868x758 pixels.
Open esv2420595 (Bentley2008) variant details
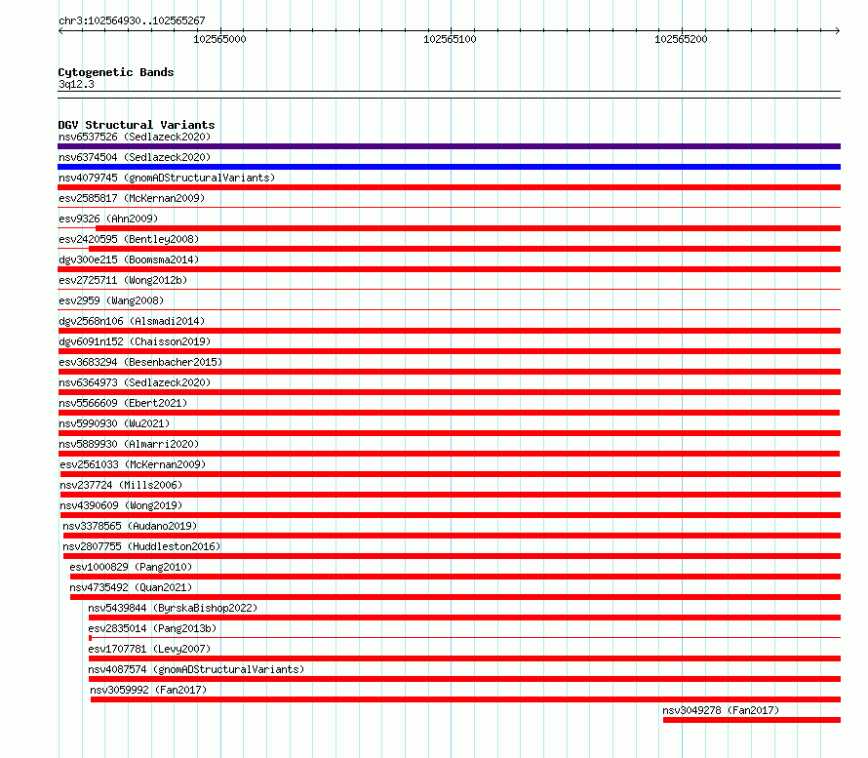click(129, 239)
